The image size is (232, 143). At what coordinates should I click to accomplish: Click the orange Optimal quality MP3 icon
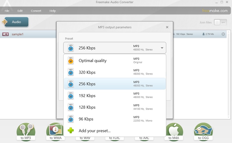71,61
